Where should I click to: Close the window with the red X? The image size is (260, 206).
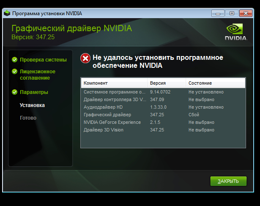pos(246,13)
